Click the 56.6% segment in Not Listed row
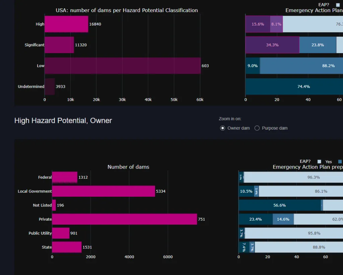Image resolution: width=343 pixels, height=275 pixels. [279, 205]
